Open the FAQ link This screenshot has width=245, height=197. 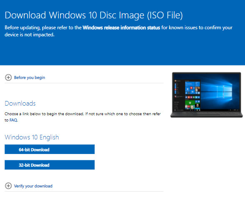pos(13,120)
